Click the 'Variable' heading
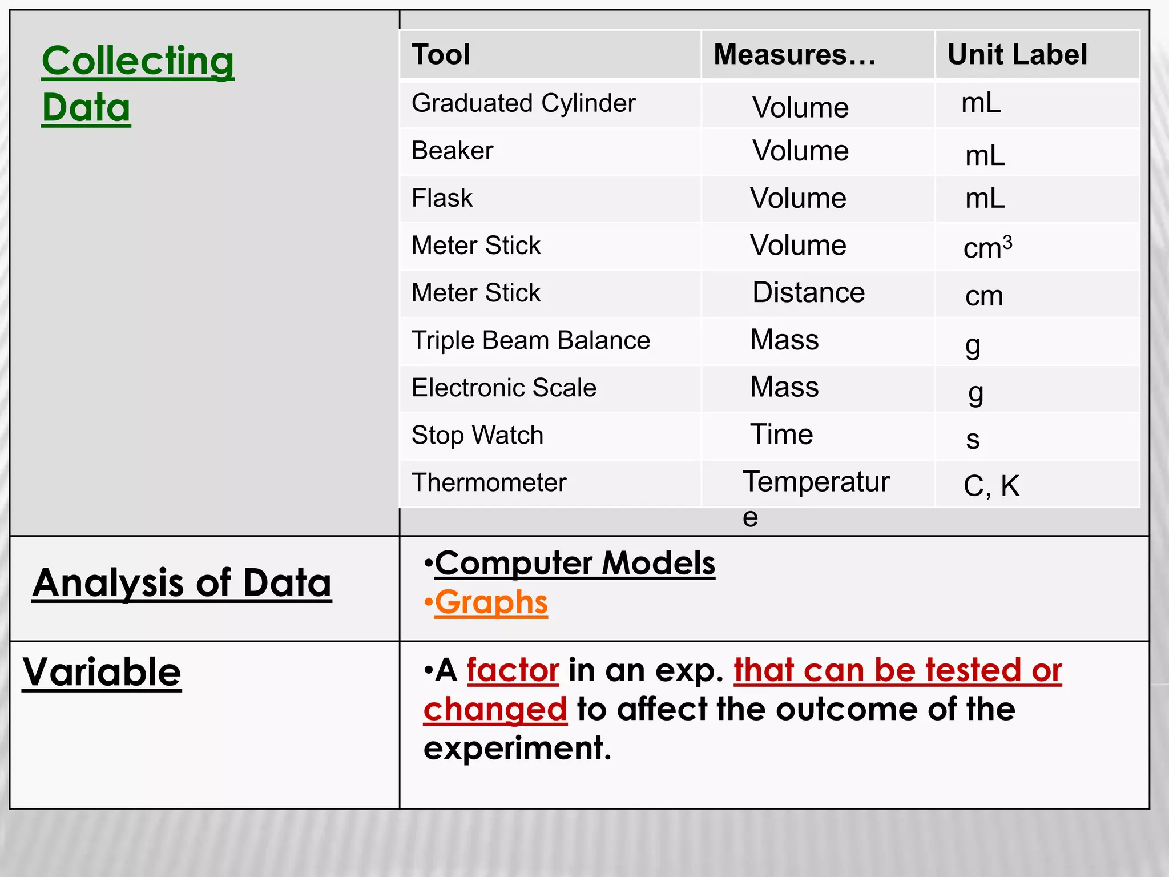 pyautogui.click(x=102, y=672)
